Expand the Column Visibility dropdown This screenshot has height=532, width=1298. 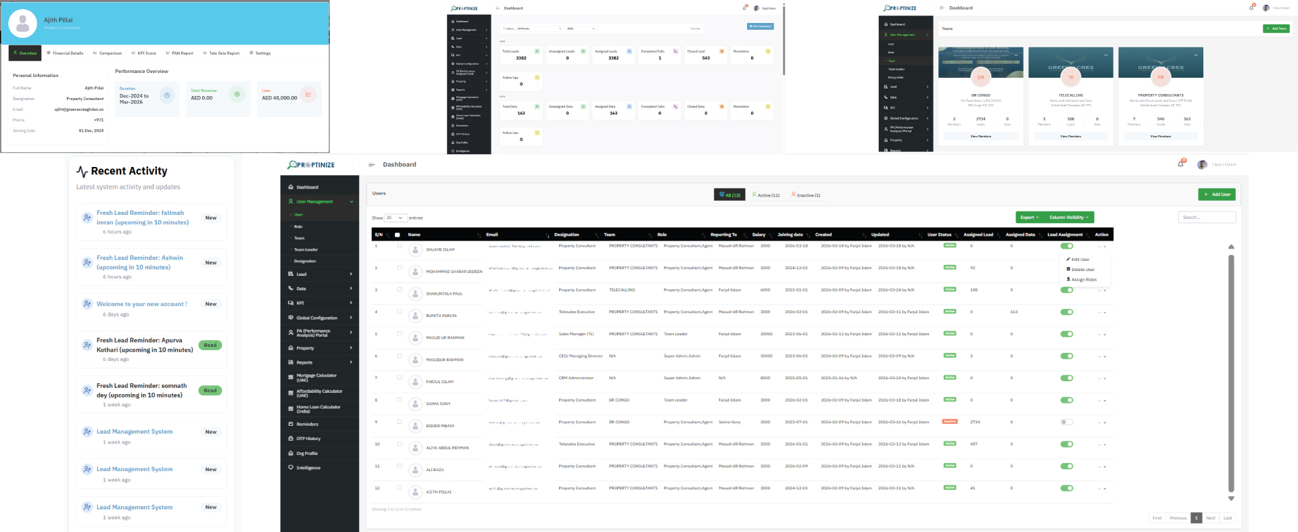tap(1069, 218)
